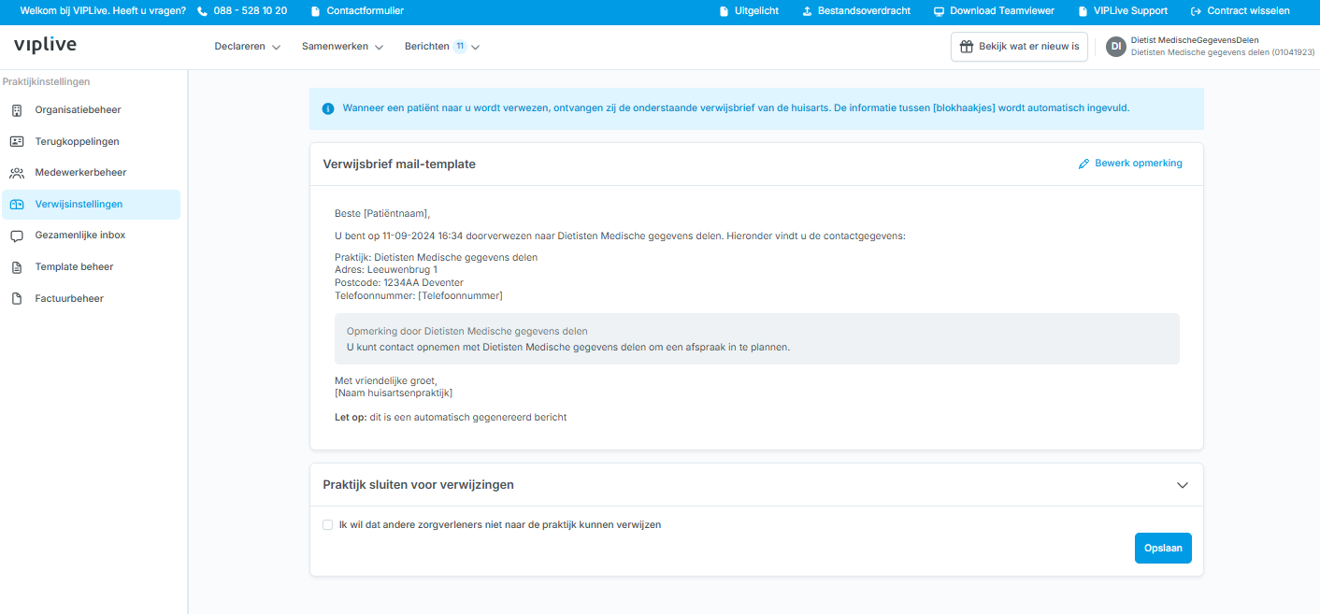Click the [Naam huisartsenpraktijk] placeholder

(x=394, y=393)
